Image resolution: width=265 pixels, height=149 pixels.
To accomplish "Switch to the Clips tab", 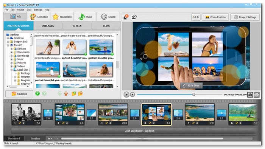I will (x=106, y=26).
